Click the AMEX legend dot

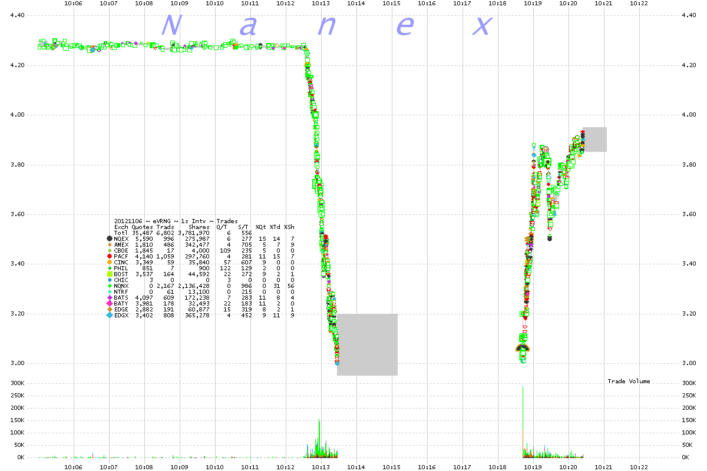110,244
